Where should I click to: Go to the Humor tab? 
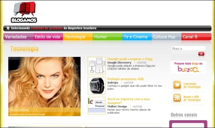pos(107,37)
